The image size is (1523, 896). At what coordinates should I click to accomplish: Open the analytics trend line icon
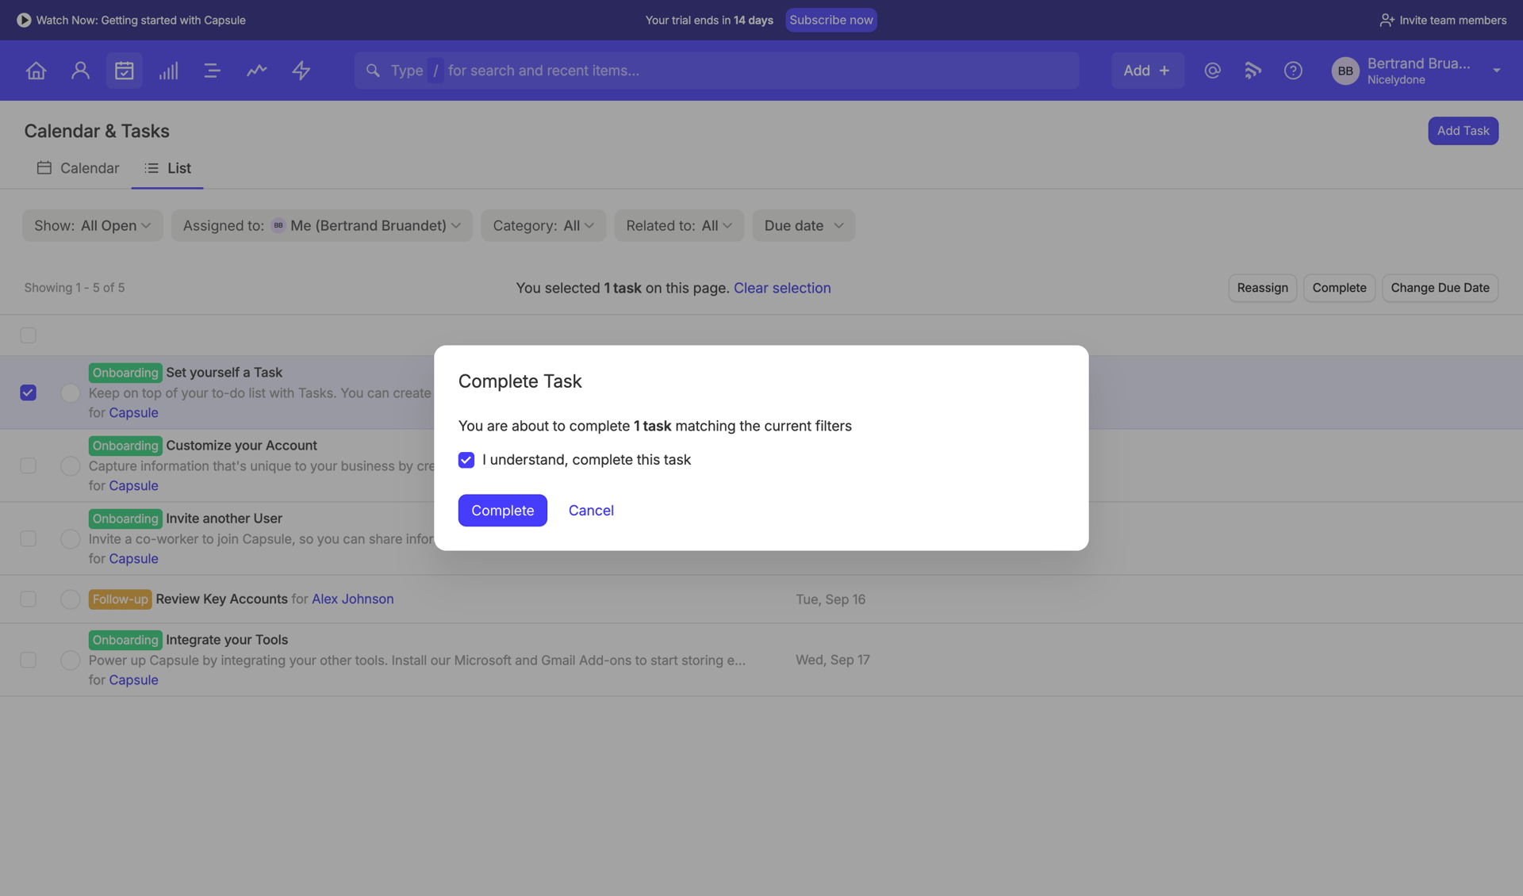(256, 71)
